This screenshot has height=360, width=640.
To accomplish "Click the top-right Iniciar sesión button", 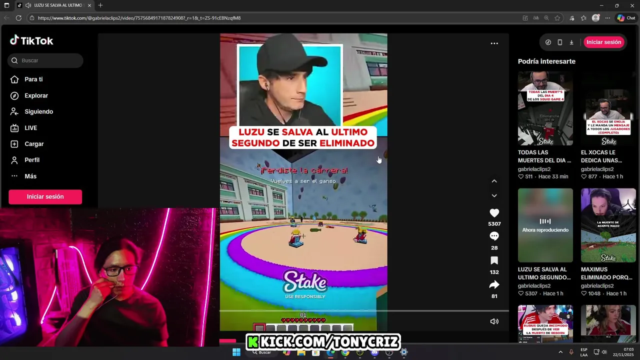I will pos(604,42).
